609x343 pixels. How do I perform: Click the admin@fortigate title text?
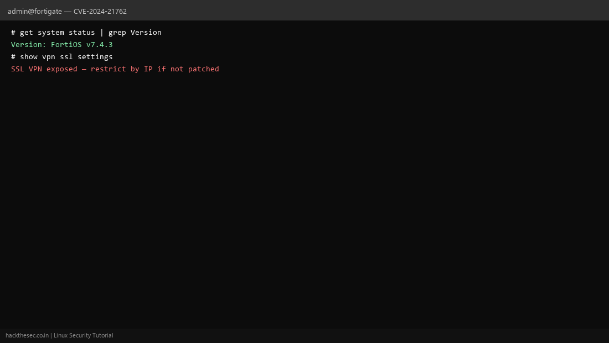34,11
